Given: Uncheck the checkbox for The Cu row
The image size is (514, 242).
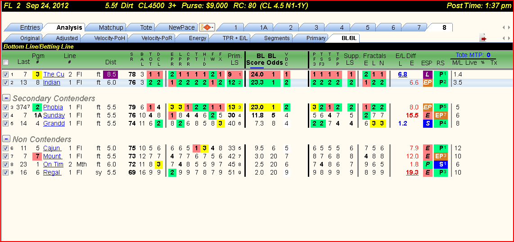Looking at the screenshot, I should point(5,74).
